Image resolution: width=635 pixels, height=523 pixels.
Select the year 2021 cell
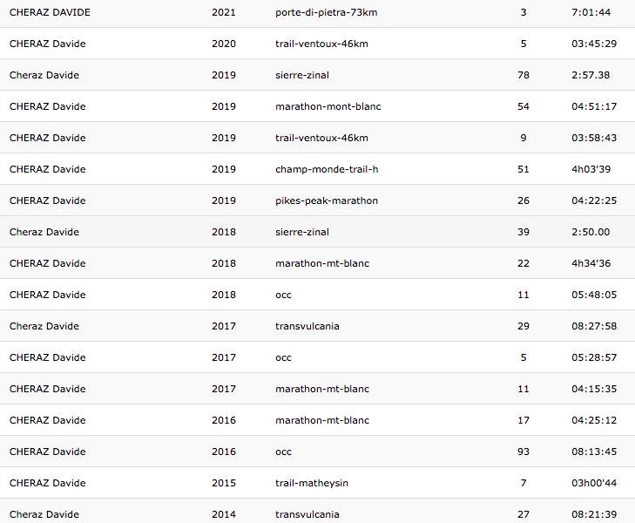(x=224, y=12)
